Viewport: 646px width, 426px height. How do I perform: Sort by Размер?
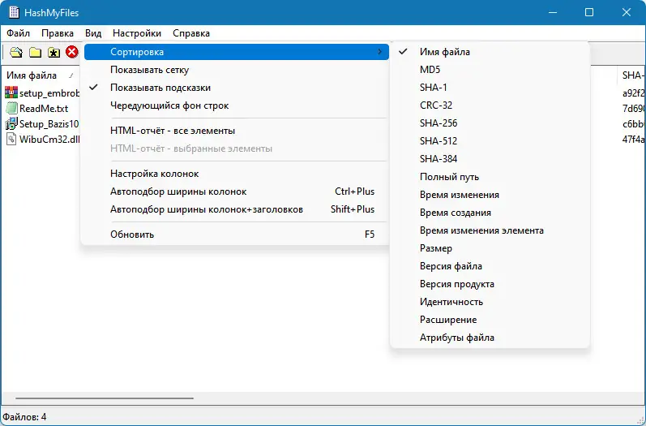[490, 248]
